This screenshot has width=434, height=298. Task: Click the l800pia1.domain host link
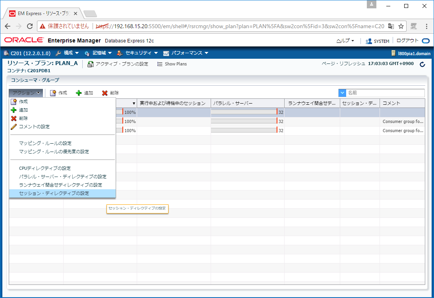(414, 53)
